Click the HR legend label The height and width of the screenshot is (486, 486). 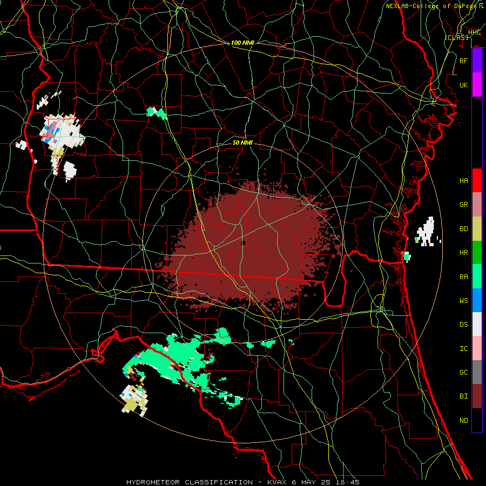pos(463,253)
